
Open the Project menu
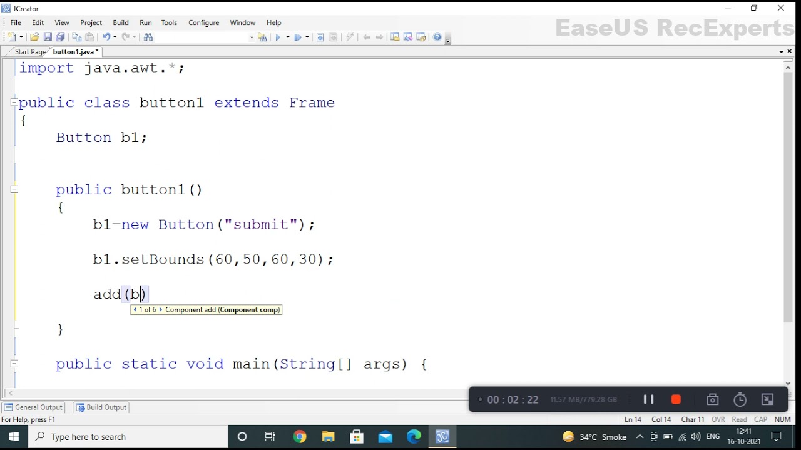[x=91, y=22]
